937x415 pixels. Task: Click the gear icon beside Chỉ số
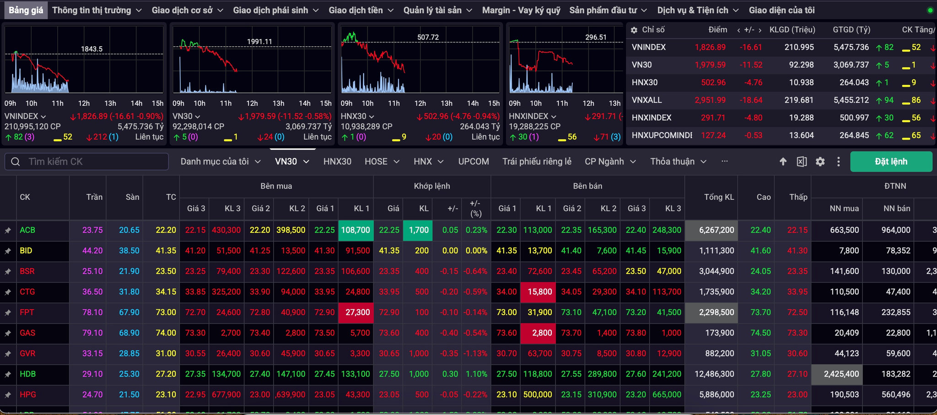pyautogui.click(x=634, y=30)
